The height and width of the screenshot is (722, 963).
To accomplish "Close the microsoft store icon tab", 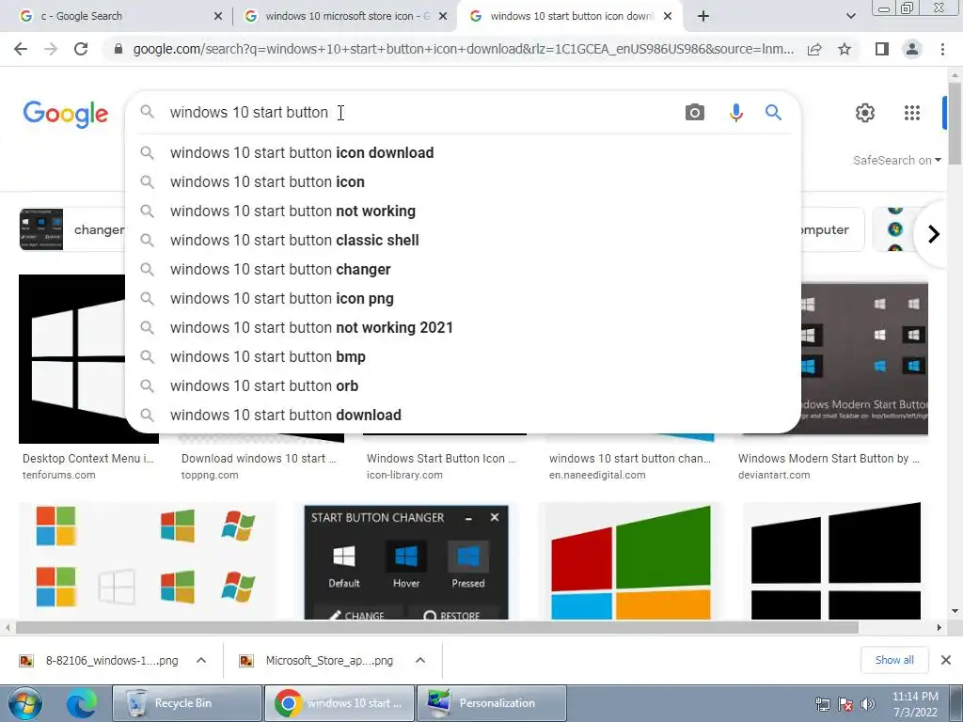I will click(x=443, y=17).
